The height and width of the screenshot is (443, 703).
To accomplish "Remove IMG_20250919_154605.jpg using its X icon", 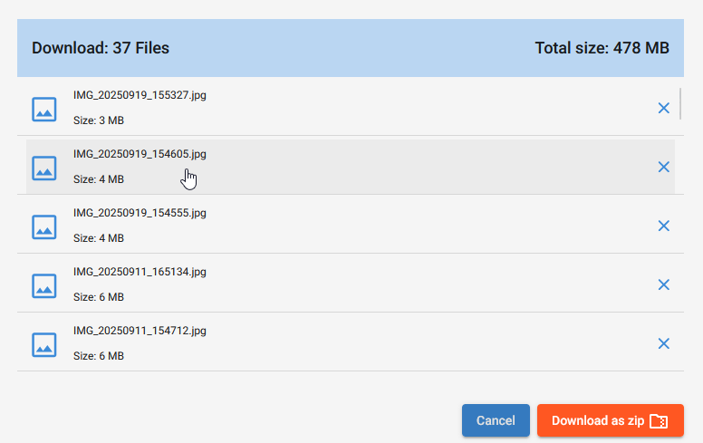I will [663, 167].
